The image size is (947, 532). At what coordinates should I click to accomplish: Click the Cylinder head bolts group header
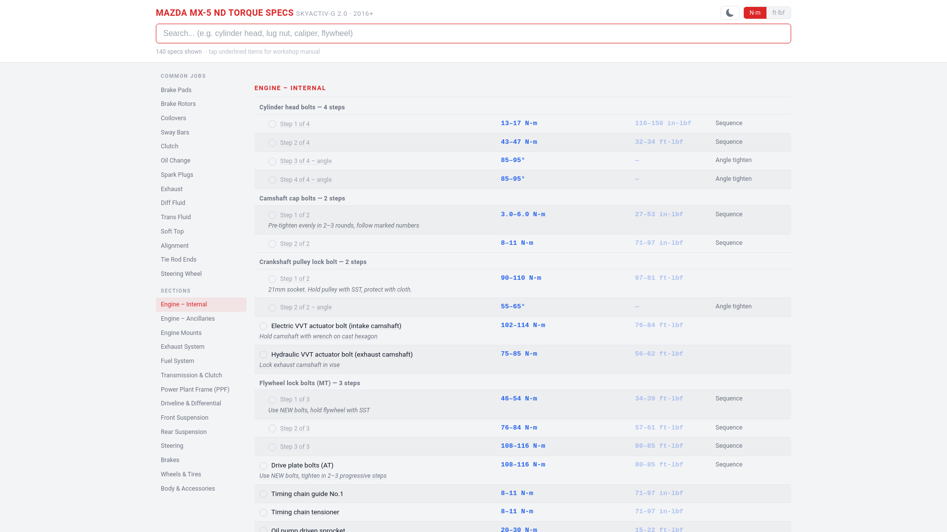[x=523, y=107]
